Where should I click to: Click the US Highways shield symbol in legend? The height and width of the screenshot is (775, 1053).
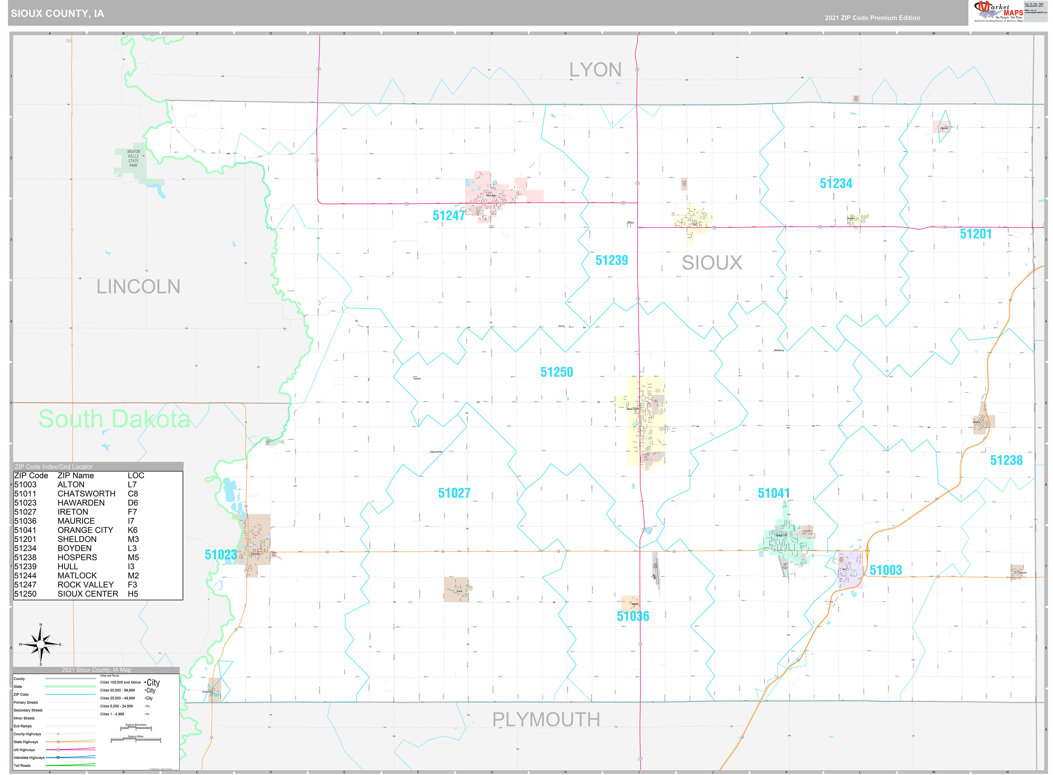pyautogui.click(x=58, y=750)
